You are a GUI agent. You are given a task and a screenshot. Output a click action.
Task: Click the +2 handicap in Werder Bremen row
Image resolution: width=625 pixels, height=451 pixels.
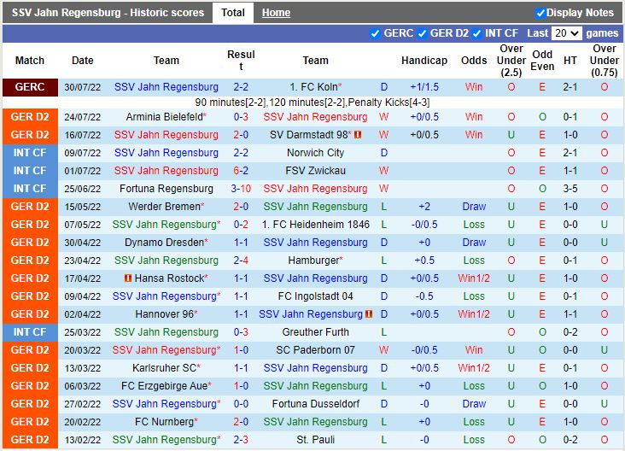tap(424, 207)
